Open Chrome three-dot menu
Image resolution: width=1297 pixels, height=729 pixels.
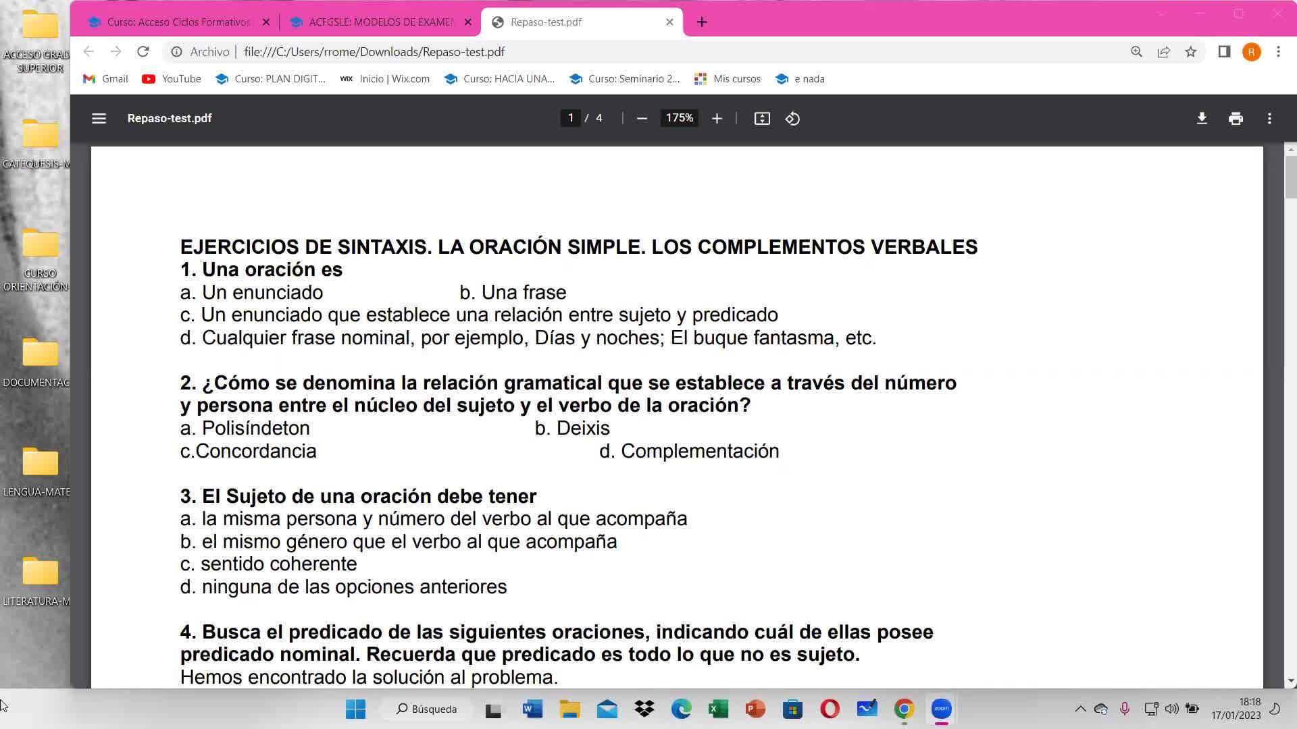click(x=1278, y=52)
